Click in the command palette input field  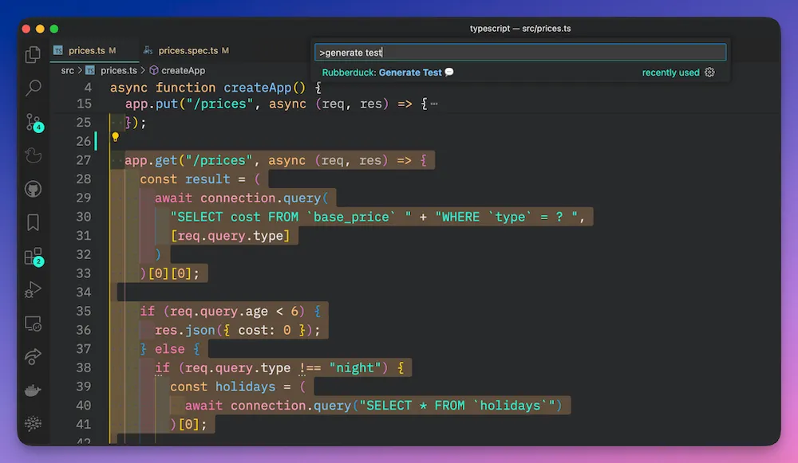520,53
